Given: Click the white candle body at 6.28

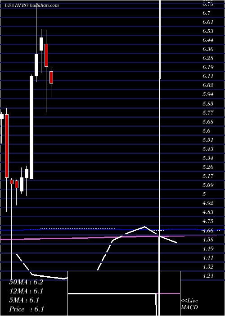Looking at the screenshot, I should click(x=36, y=65).
